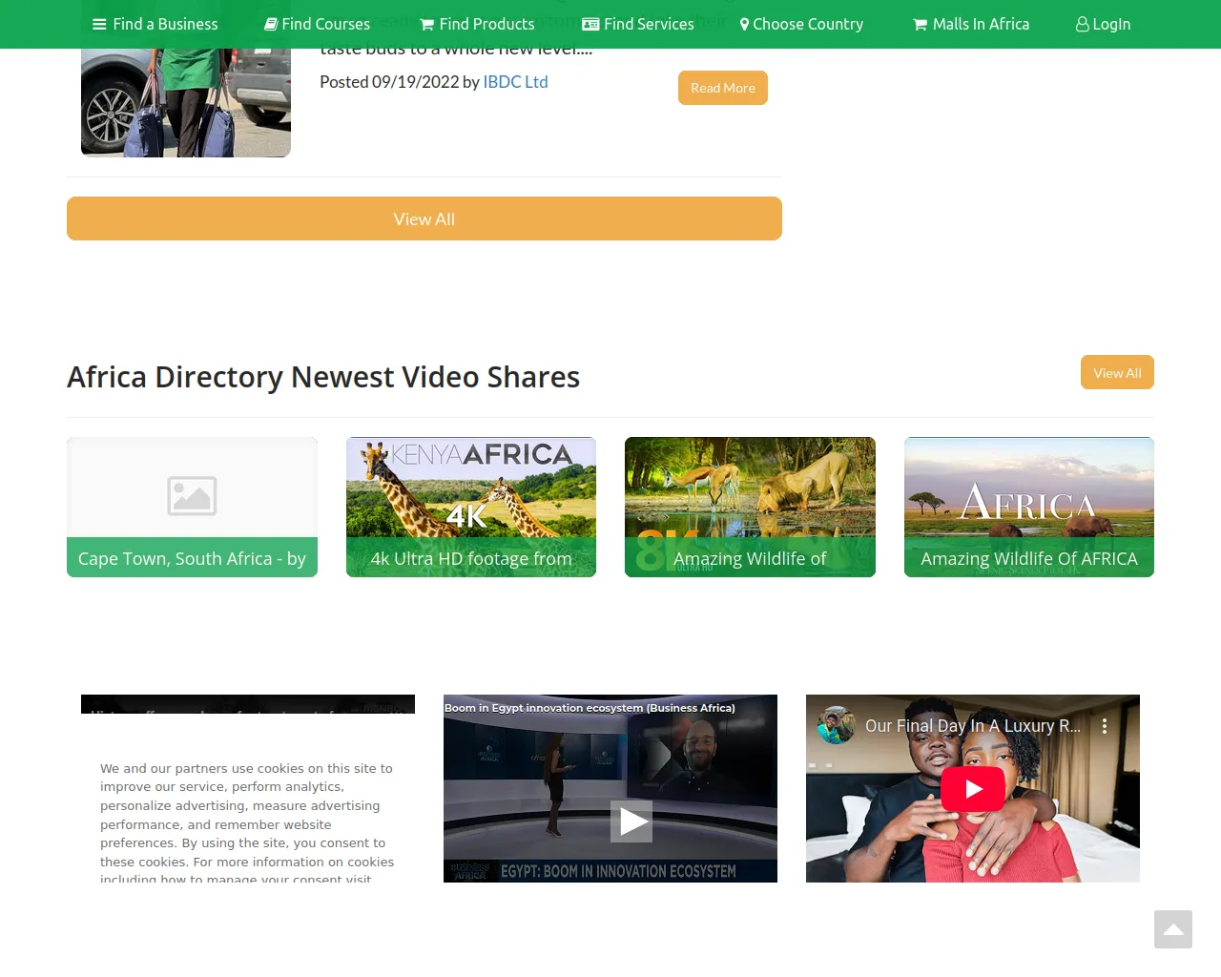
Task: Click the hamburger icon beside Find a Business
Action: click(x=99, y=25)
